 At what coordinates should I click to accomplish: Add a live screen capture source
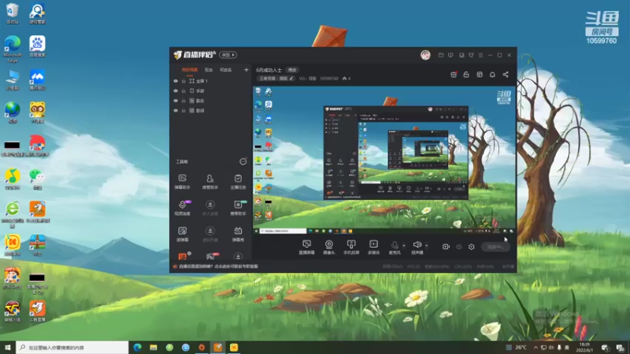[x=306, y=247]
